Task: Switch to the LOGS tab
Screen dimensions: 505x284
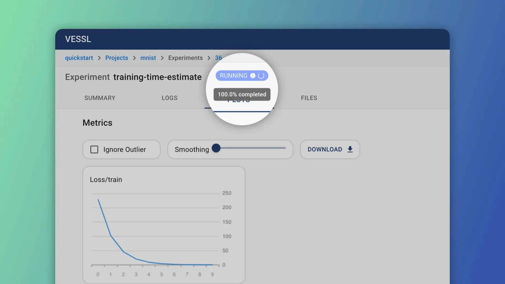Action: 169,98
